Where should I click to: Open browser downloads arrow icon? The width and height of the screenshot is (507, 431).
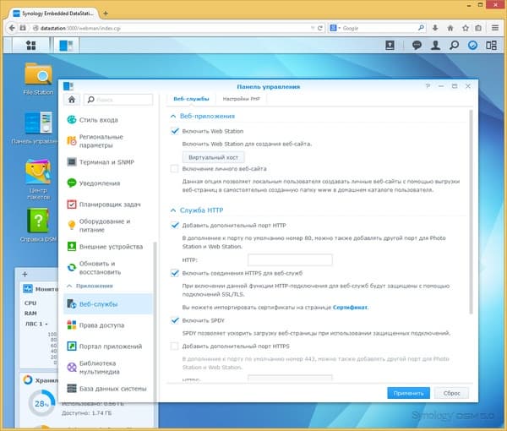435,28
